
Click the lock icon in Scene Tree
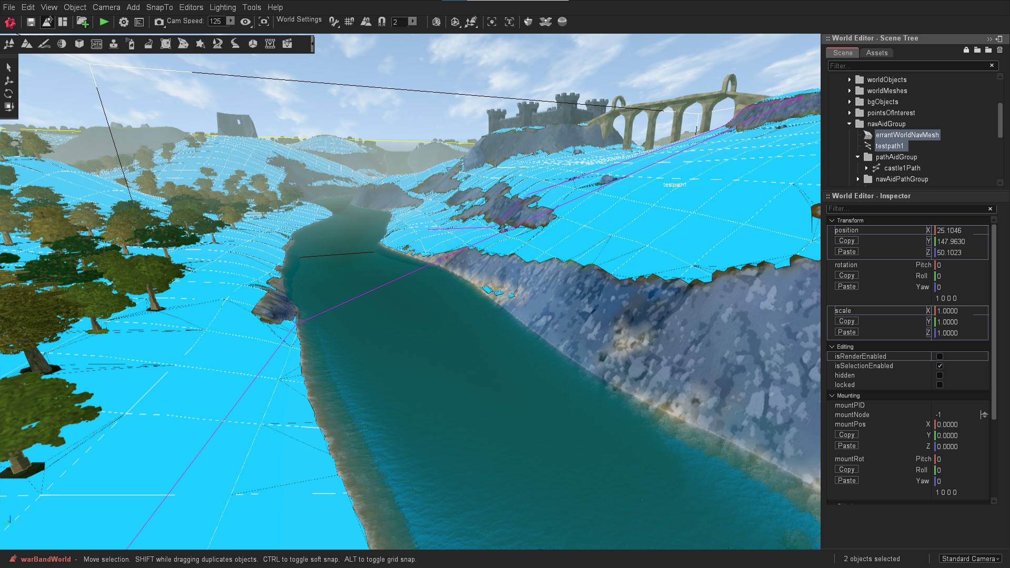click(966, 50)
